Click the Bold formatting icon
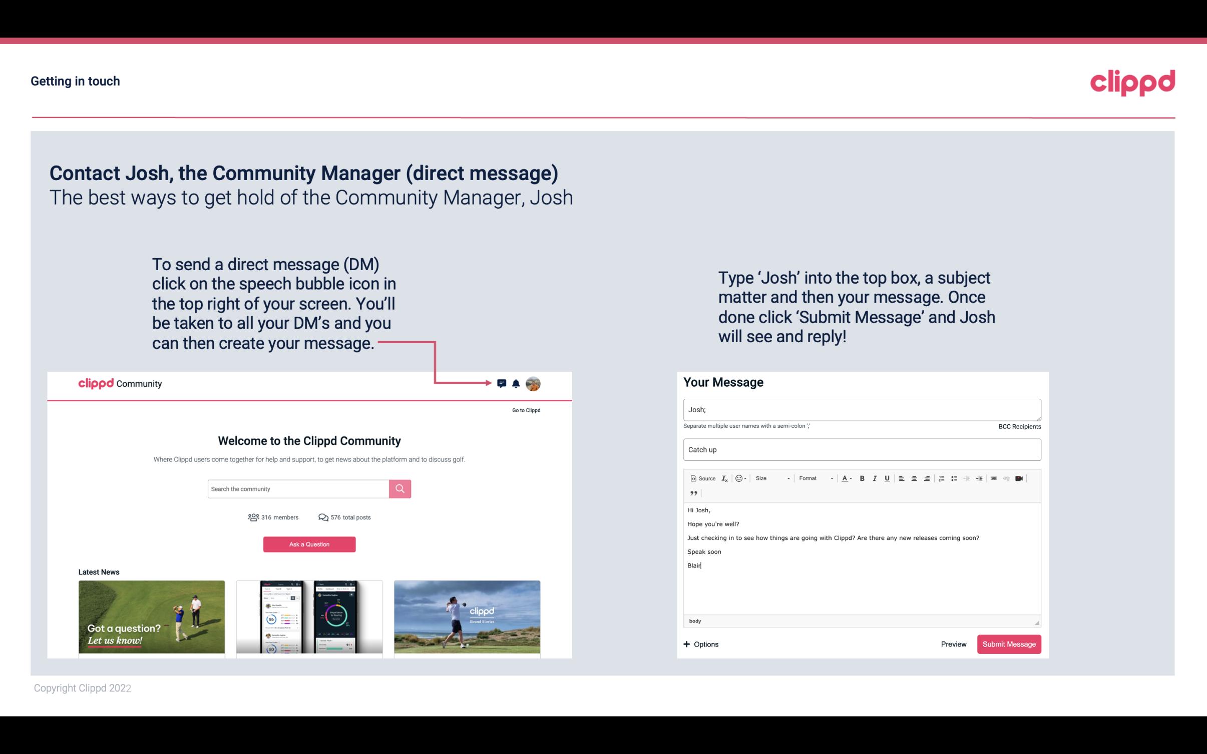1207x754 pixels. [862, 478]
